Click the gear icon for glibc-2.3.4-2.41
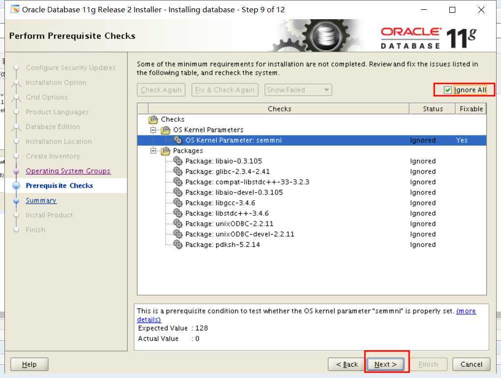Screen dimensions: 501x378 point(178,171)
